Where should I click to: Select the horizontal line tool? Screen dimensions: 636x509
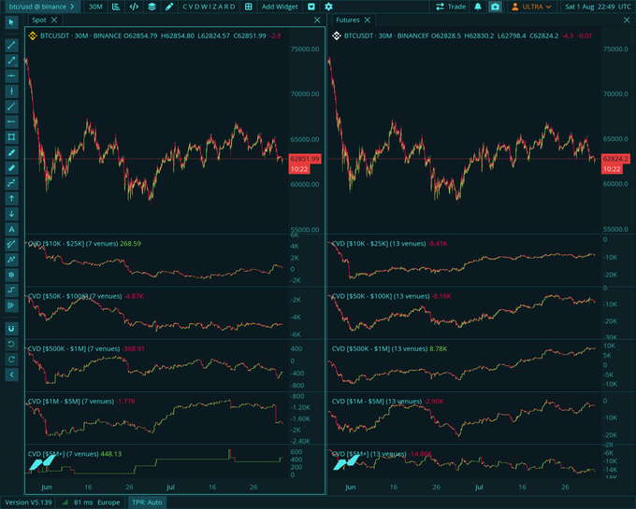click(11, 76)
